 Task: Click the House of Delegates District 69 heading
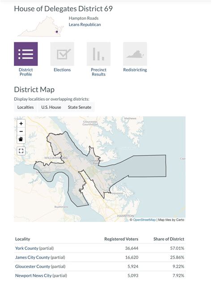point(64,9)
